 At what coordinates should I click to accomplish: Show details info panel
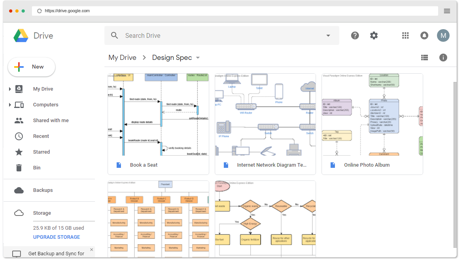(443, 58)
